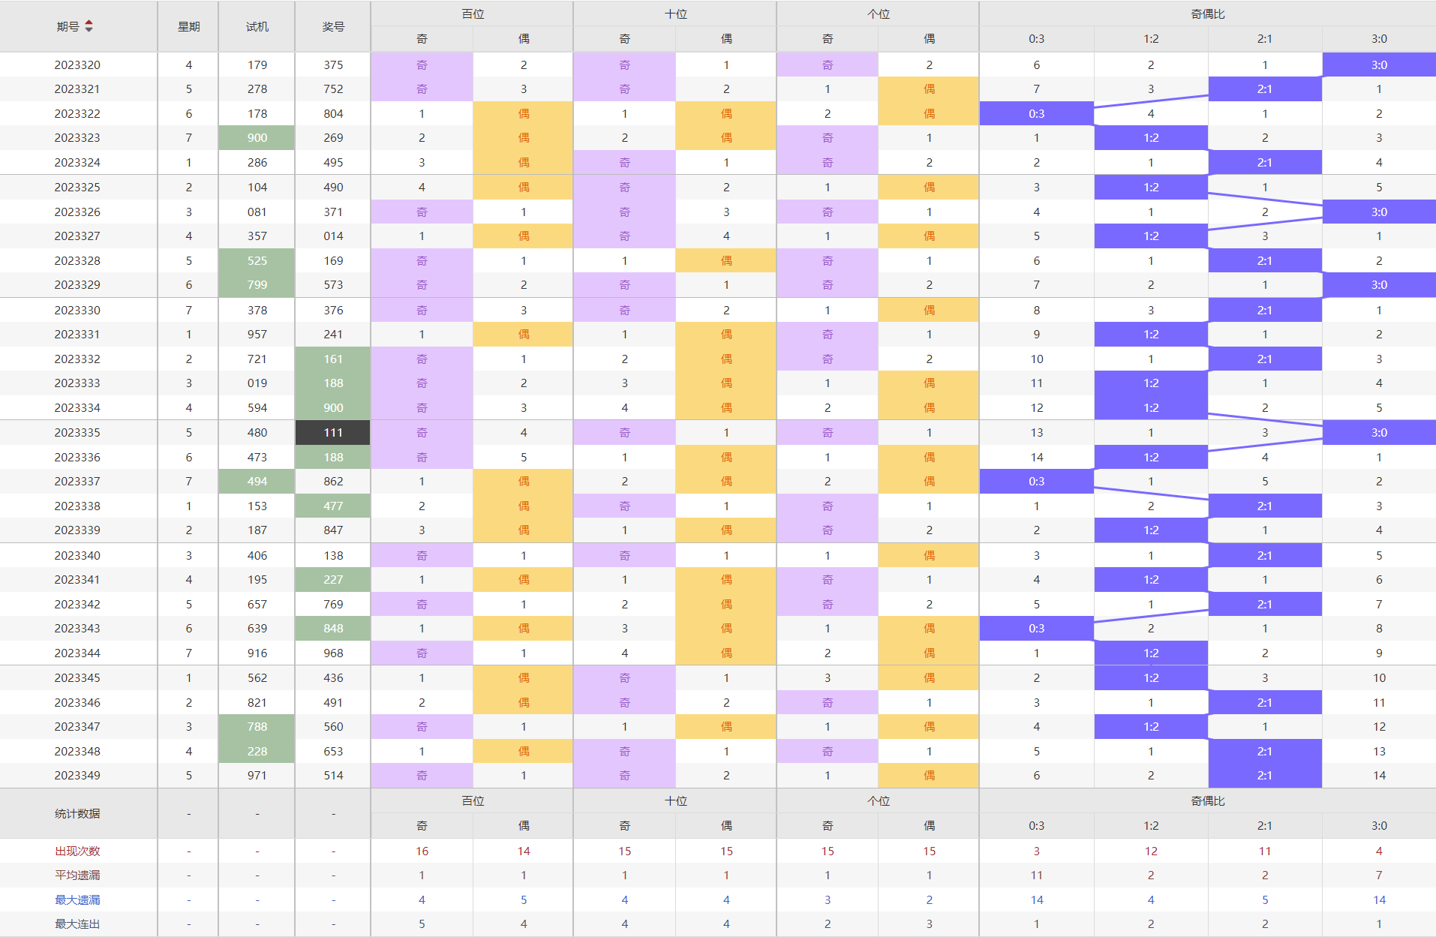Click highlighted 2:1 cell in row 2023349
1436x937 pixels.
(1265, 776)
